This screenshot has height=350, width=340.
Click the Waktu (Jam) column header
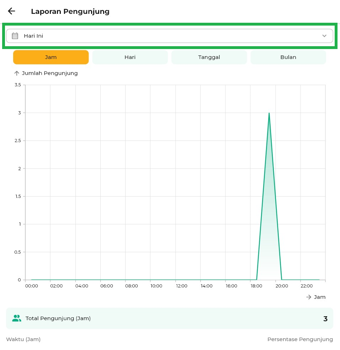tap(23, 339)
